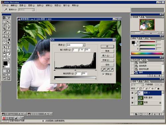
Task: Click the black point eyedropper in Levels
Action: coord(103,70)
